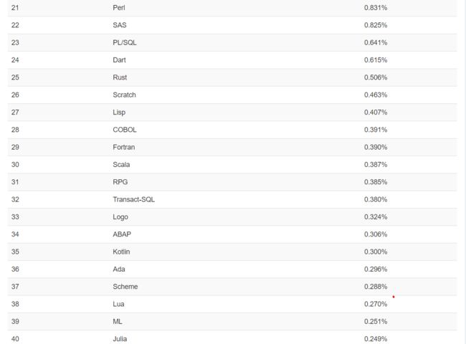The width and height of the screenshot is (466, 344).
Task: Click the Perl language name
Action: [119, 8]
